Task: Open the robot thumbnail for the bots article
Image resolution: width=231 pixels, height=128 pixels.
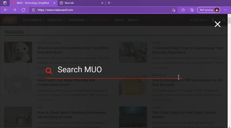Action: (x=18, y=52)
